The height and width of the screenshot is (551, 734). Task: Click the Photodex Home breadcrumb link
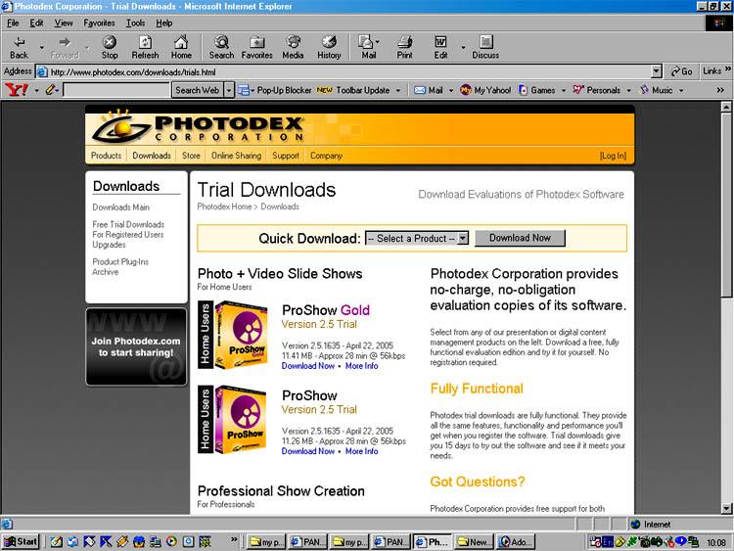pyautogui.click(x=224, y=207)
